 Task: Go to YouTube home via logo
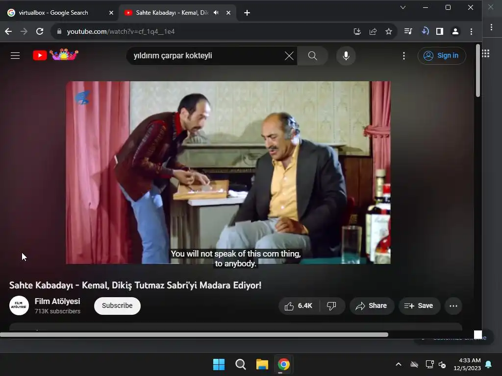55,55
